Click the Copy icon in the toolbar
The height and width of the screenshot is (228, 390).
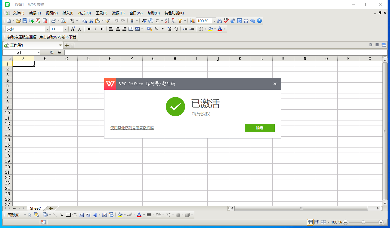point(85,21)
